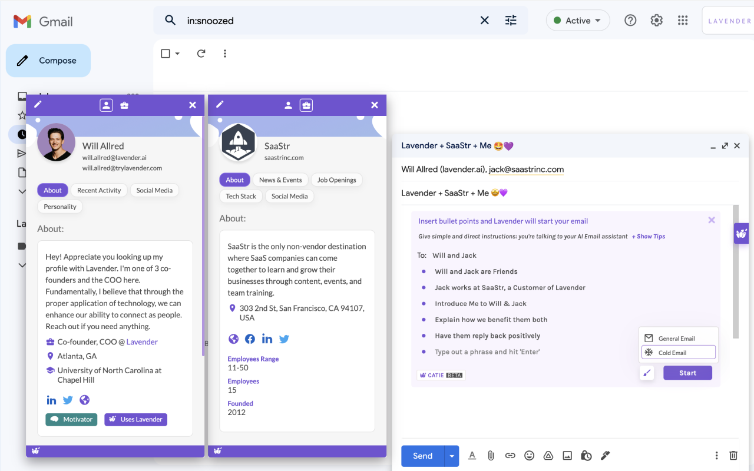The width and height of the screenshot is (754, 471).
Task: Click the edit pencil in Will Allred panel
Action: [x=38, y=104]
